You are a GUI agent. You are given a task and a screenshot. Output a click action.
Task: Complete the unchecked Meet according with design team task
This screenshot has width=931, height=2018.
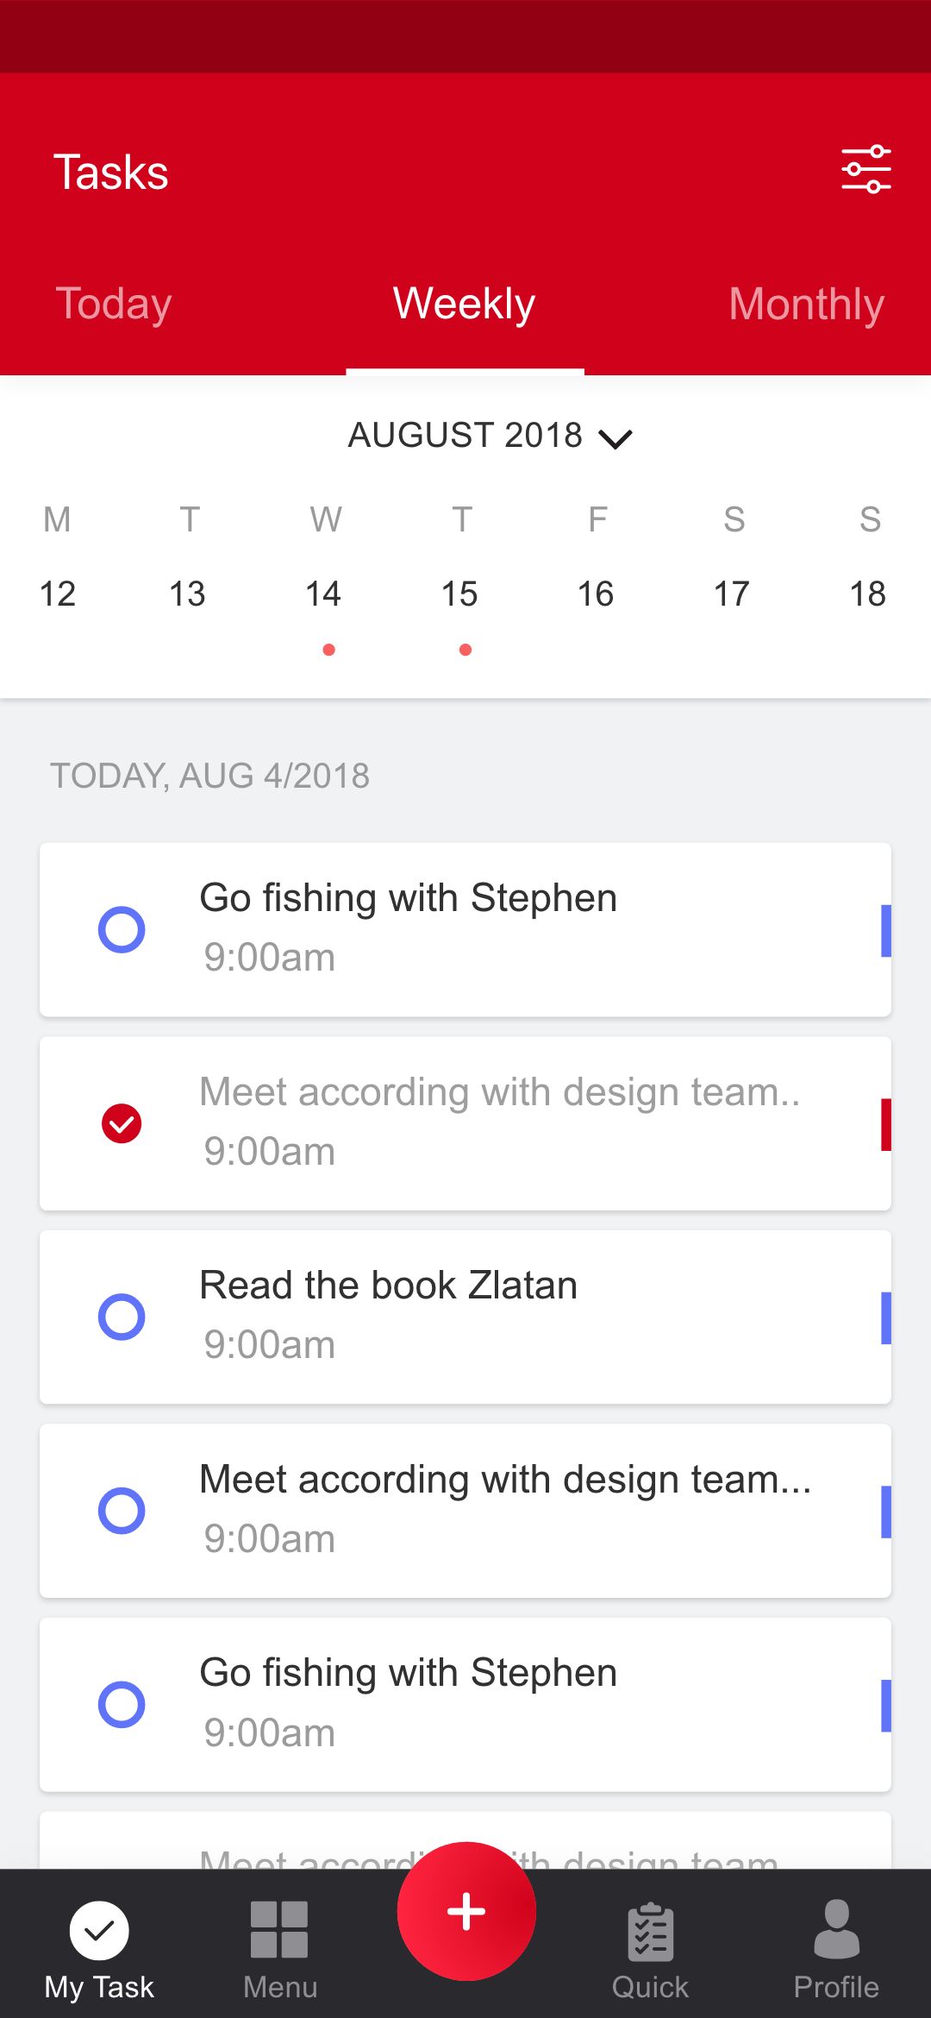pyautogui.click(x=122, y=1511)
